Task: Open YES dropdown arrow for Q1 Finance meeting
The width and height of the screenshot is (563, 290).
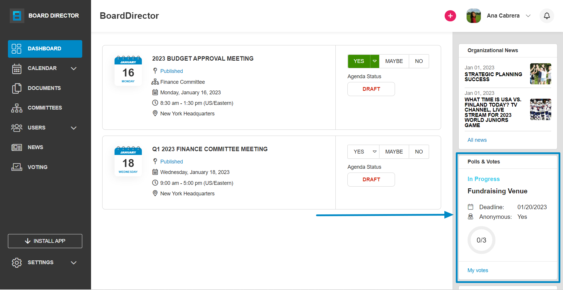Action: 375,152
